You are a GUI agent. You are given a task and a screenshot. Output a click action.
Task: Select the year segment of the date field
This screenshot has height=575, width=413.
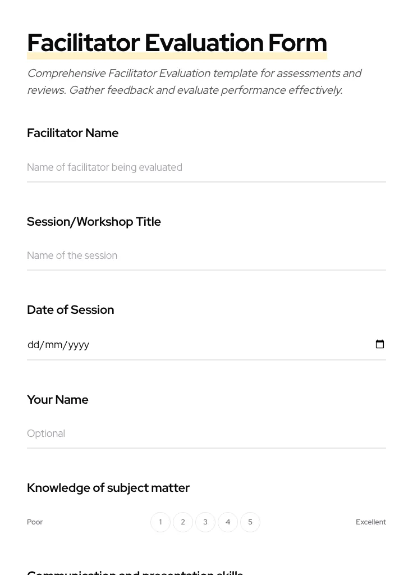tap(79, 345)
